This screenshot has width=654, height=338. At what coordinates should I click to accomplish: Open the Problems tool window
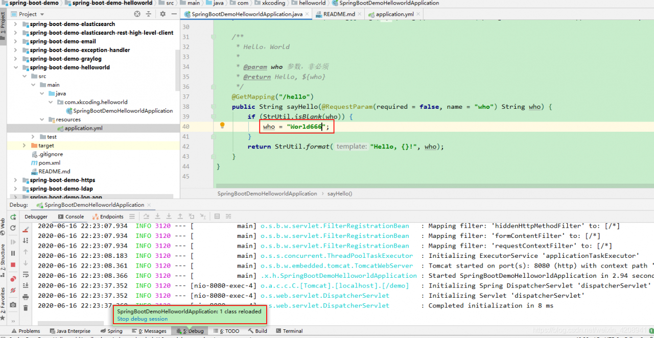tap(26, 331)
